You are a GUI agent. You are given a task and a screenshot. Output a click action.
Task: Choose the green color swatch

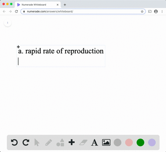click(140, 142)
